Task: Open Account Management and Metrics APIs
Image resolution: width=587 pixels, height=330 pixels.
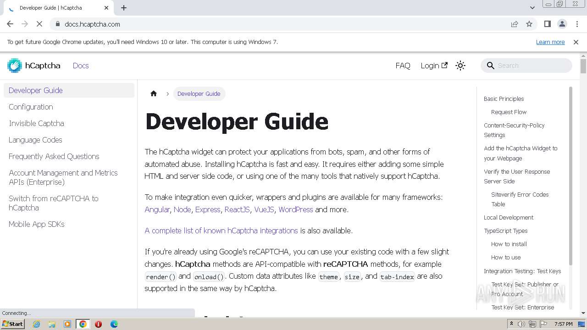Action: pos(69,177)
